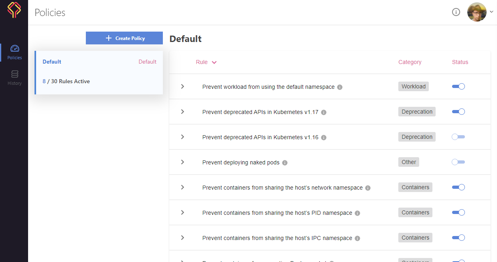497x262 pixels.
Task: Expand the default namespace rule row
Action: (x=183, y=86)
